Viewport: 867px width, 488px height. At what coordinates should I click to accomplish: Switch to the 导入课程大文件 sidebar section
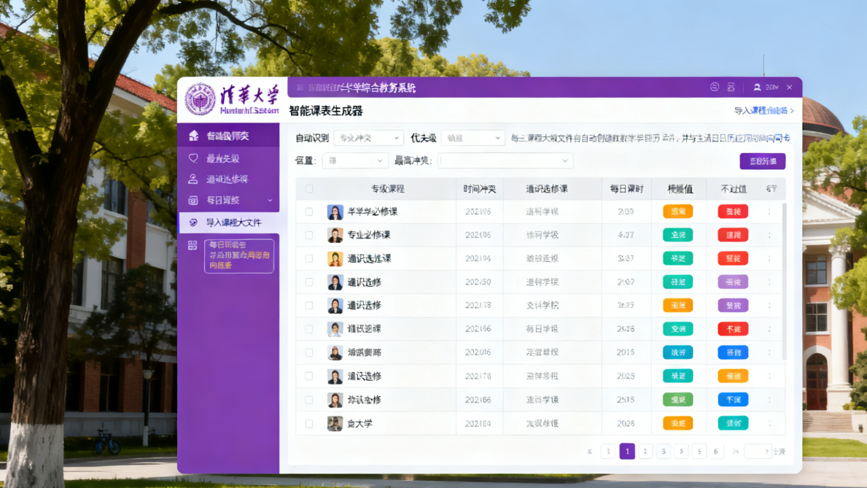pyautogui.click(x=233, y=222)
